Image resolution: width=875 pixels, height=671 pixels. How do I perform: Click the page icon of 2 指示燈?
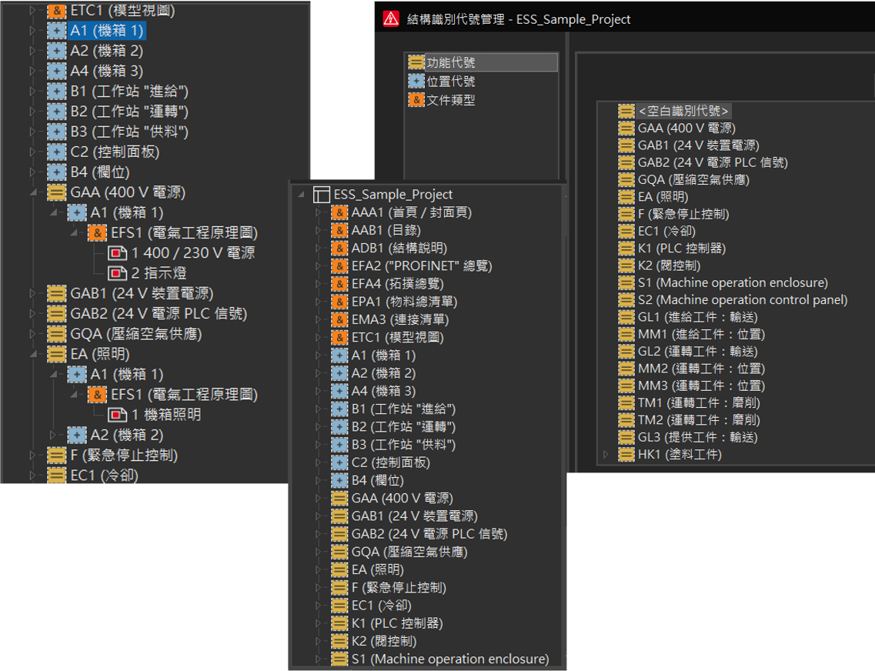pos(118,273)
